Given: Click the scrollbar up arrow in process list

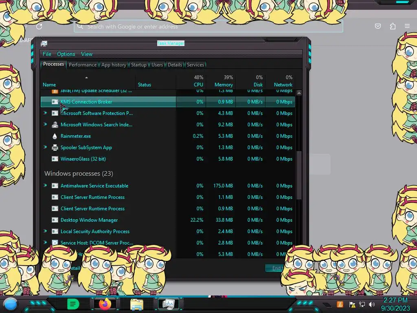Looking at the screenshot, I should coord(299,93).
